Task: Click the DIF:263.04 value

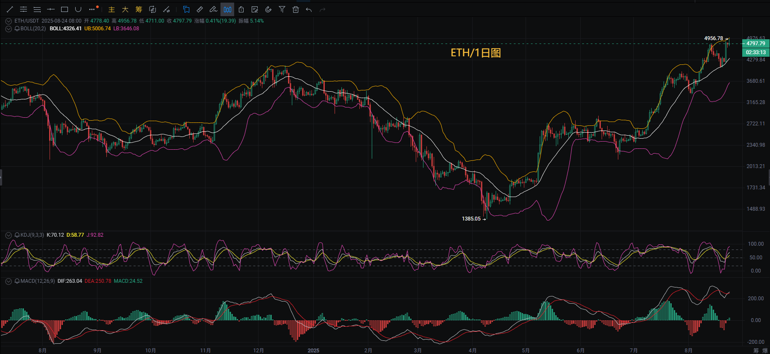Action: point(70,281)
